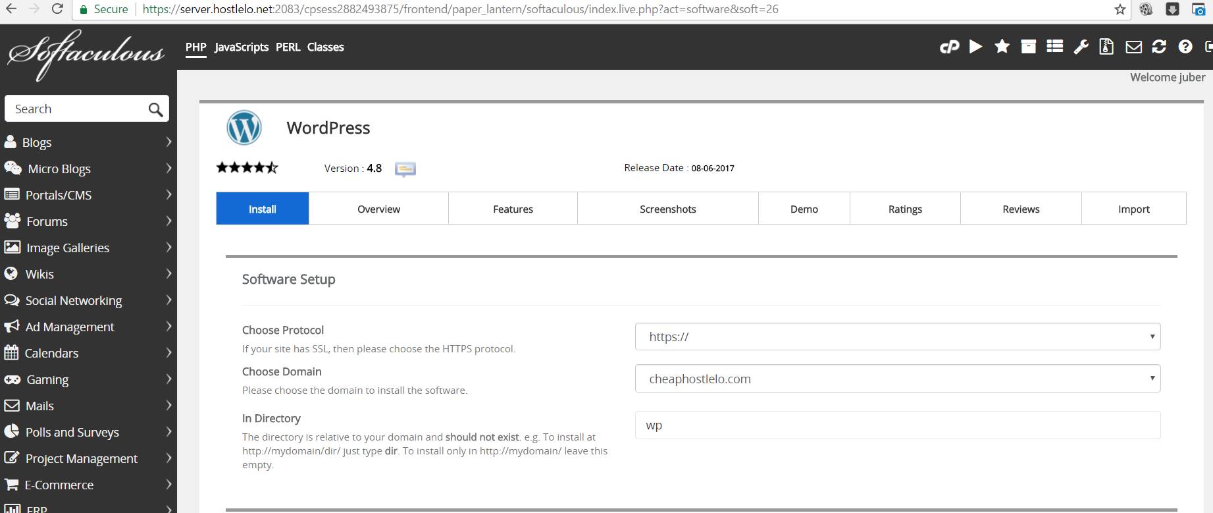The height and width of the screenshot is (513, 1213).
Task: Open installations via the archive box icon
Action: point(1028,46)
